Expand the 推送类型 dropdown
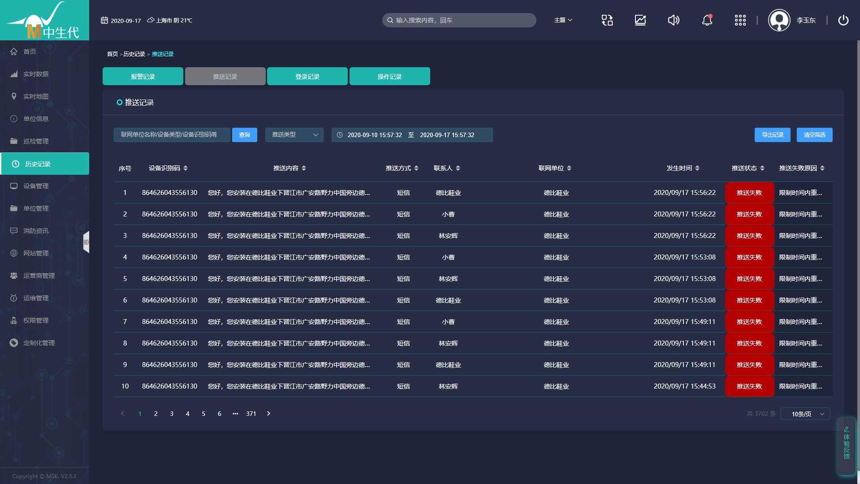This screenshot has height=484, width=860. [x=294, y=135]
